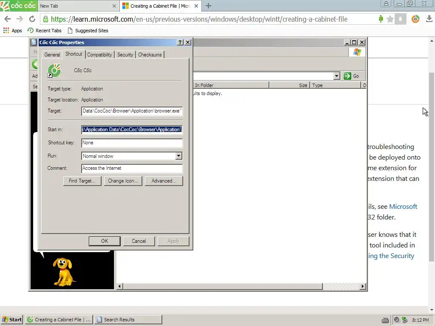Click the Apply button
This screenshot has width=435, height=326.
click(x=173, y=241)
